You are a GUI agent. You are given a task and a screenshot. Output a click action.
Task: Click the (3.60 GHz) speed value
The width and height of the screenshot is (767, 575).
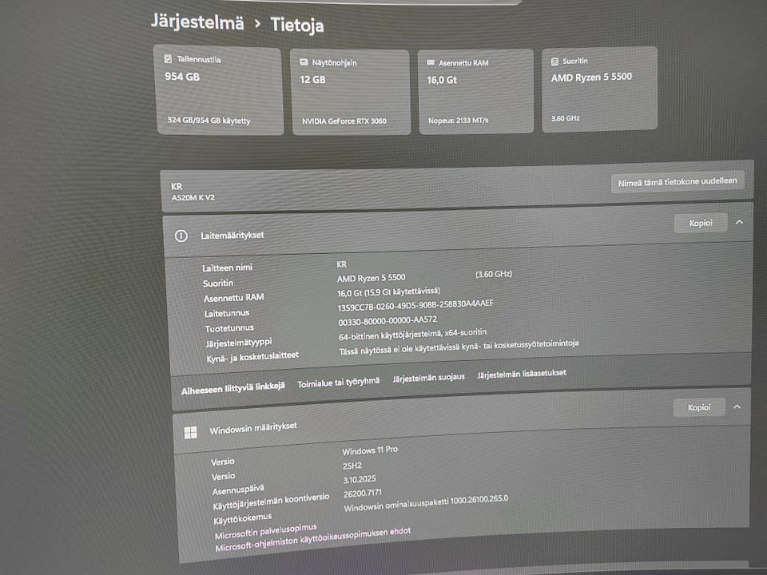pos(494,274)
